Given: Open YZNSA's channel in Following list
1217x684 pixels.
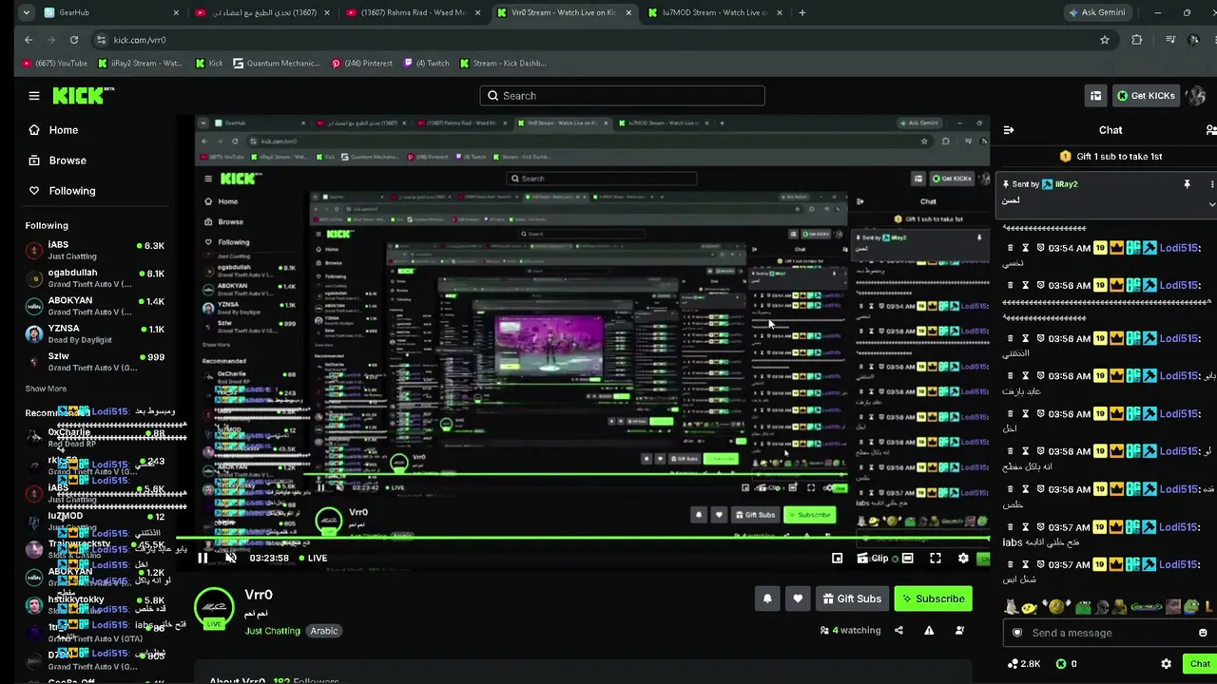Looking at the screenshot, I should (x=95, y=333).
